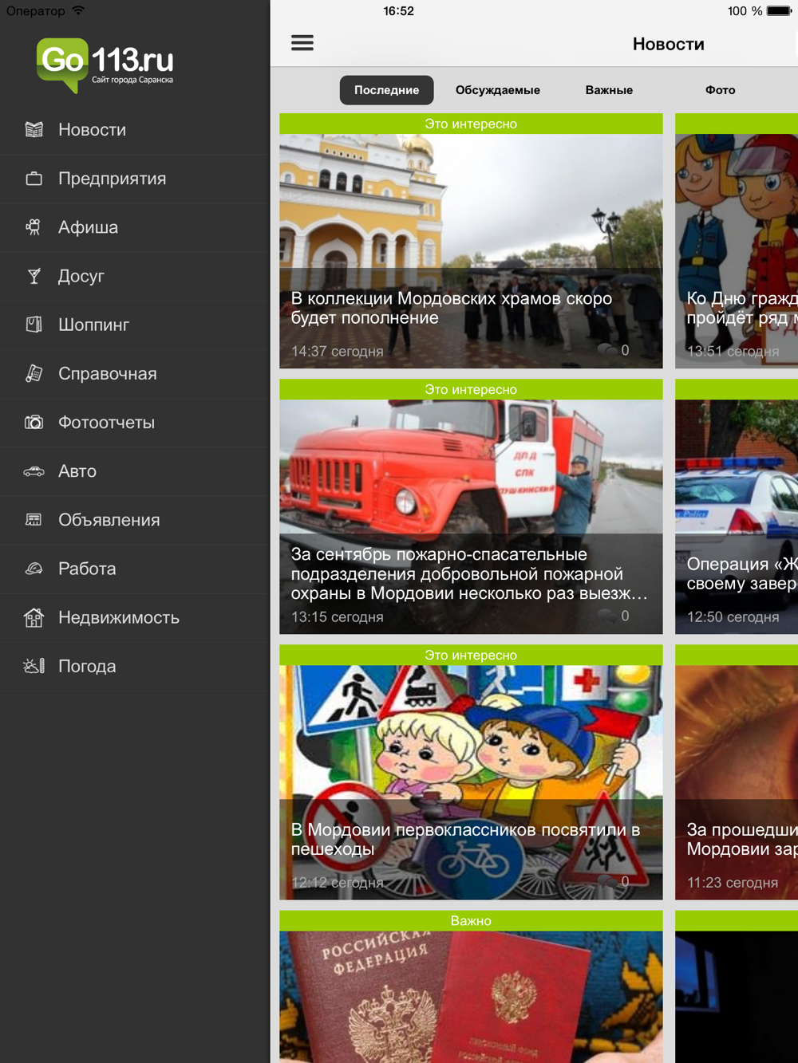
Task: Tap 'Это интересно' label above fire truck article
Action: (x=471, y=389)
